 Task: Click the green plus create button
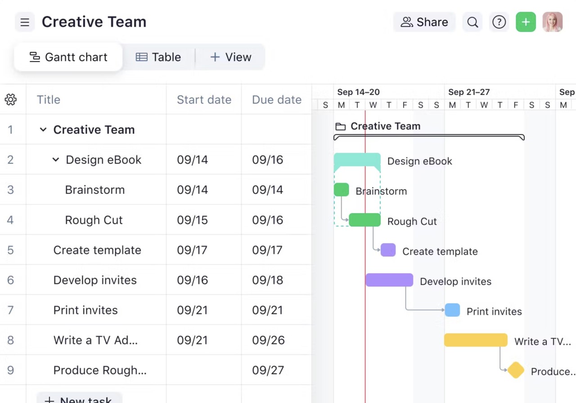pos(526,22)
